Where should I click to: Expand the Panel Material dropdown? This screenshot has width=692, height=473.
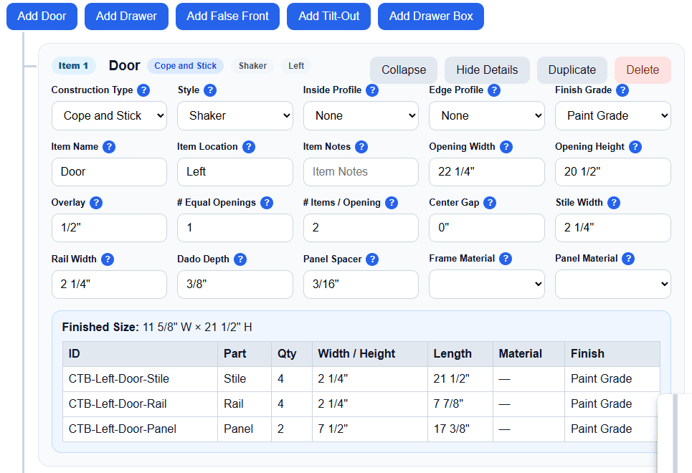613,284
